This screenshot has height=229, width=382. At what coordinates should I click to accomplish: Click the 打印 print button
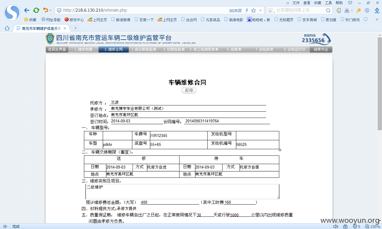(x=189, y=90)
